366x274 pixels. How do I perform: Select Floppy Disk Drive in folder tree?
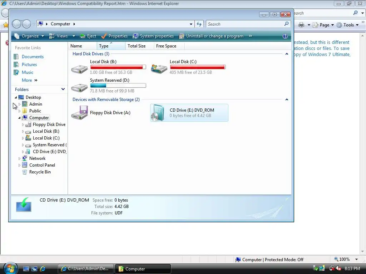tap(49, 125)
